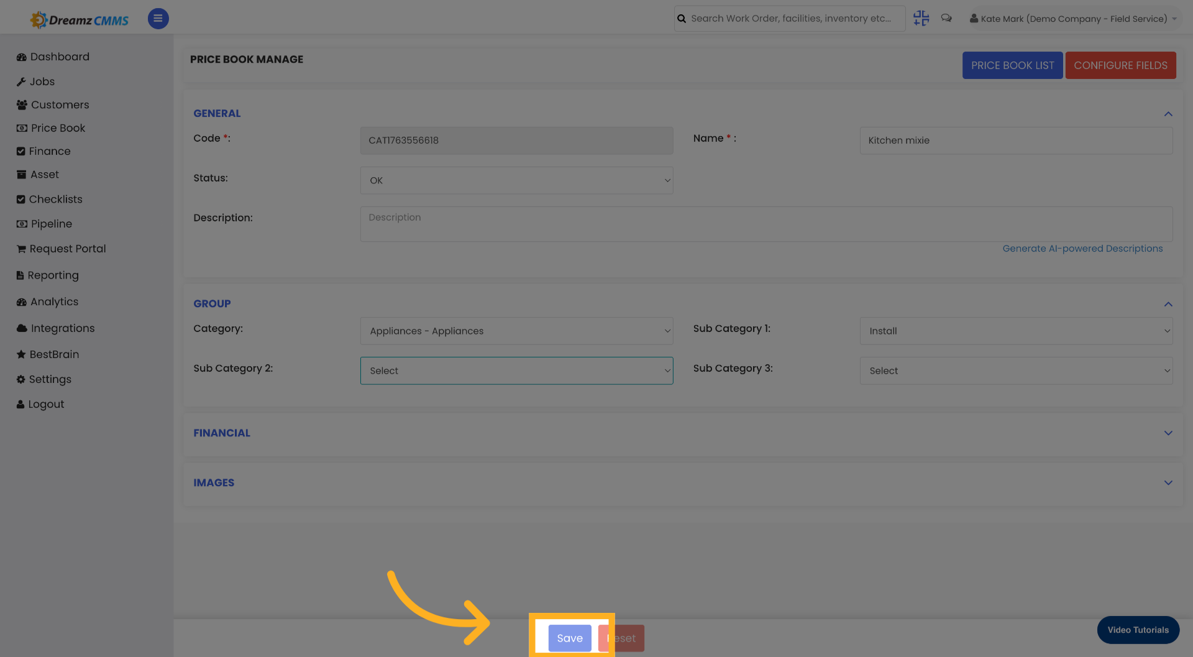This screenshot has height=657, width=1193.
Task: Click the user profile icon
Action: [974, 19]
